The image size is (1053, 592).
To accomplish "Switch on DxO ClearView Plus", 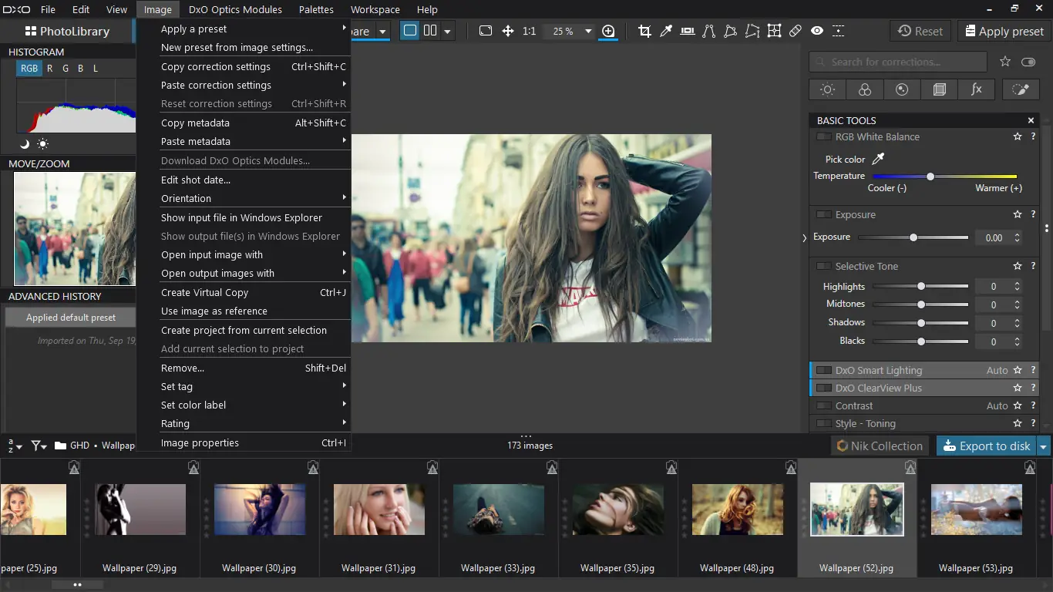I will click(x=823, y=388).
